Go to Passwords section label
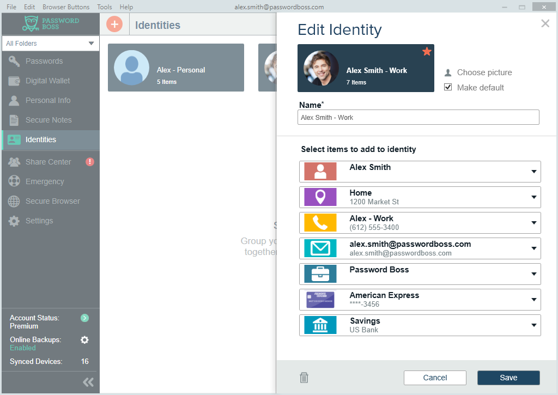This screenshot has width=558, height=395. (x=44, y=61)
